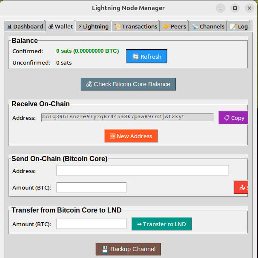
Task: Click the receive address text field
Action: coord(127,117)
